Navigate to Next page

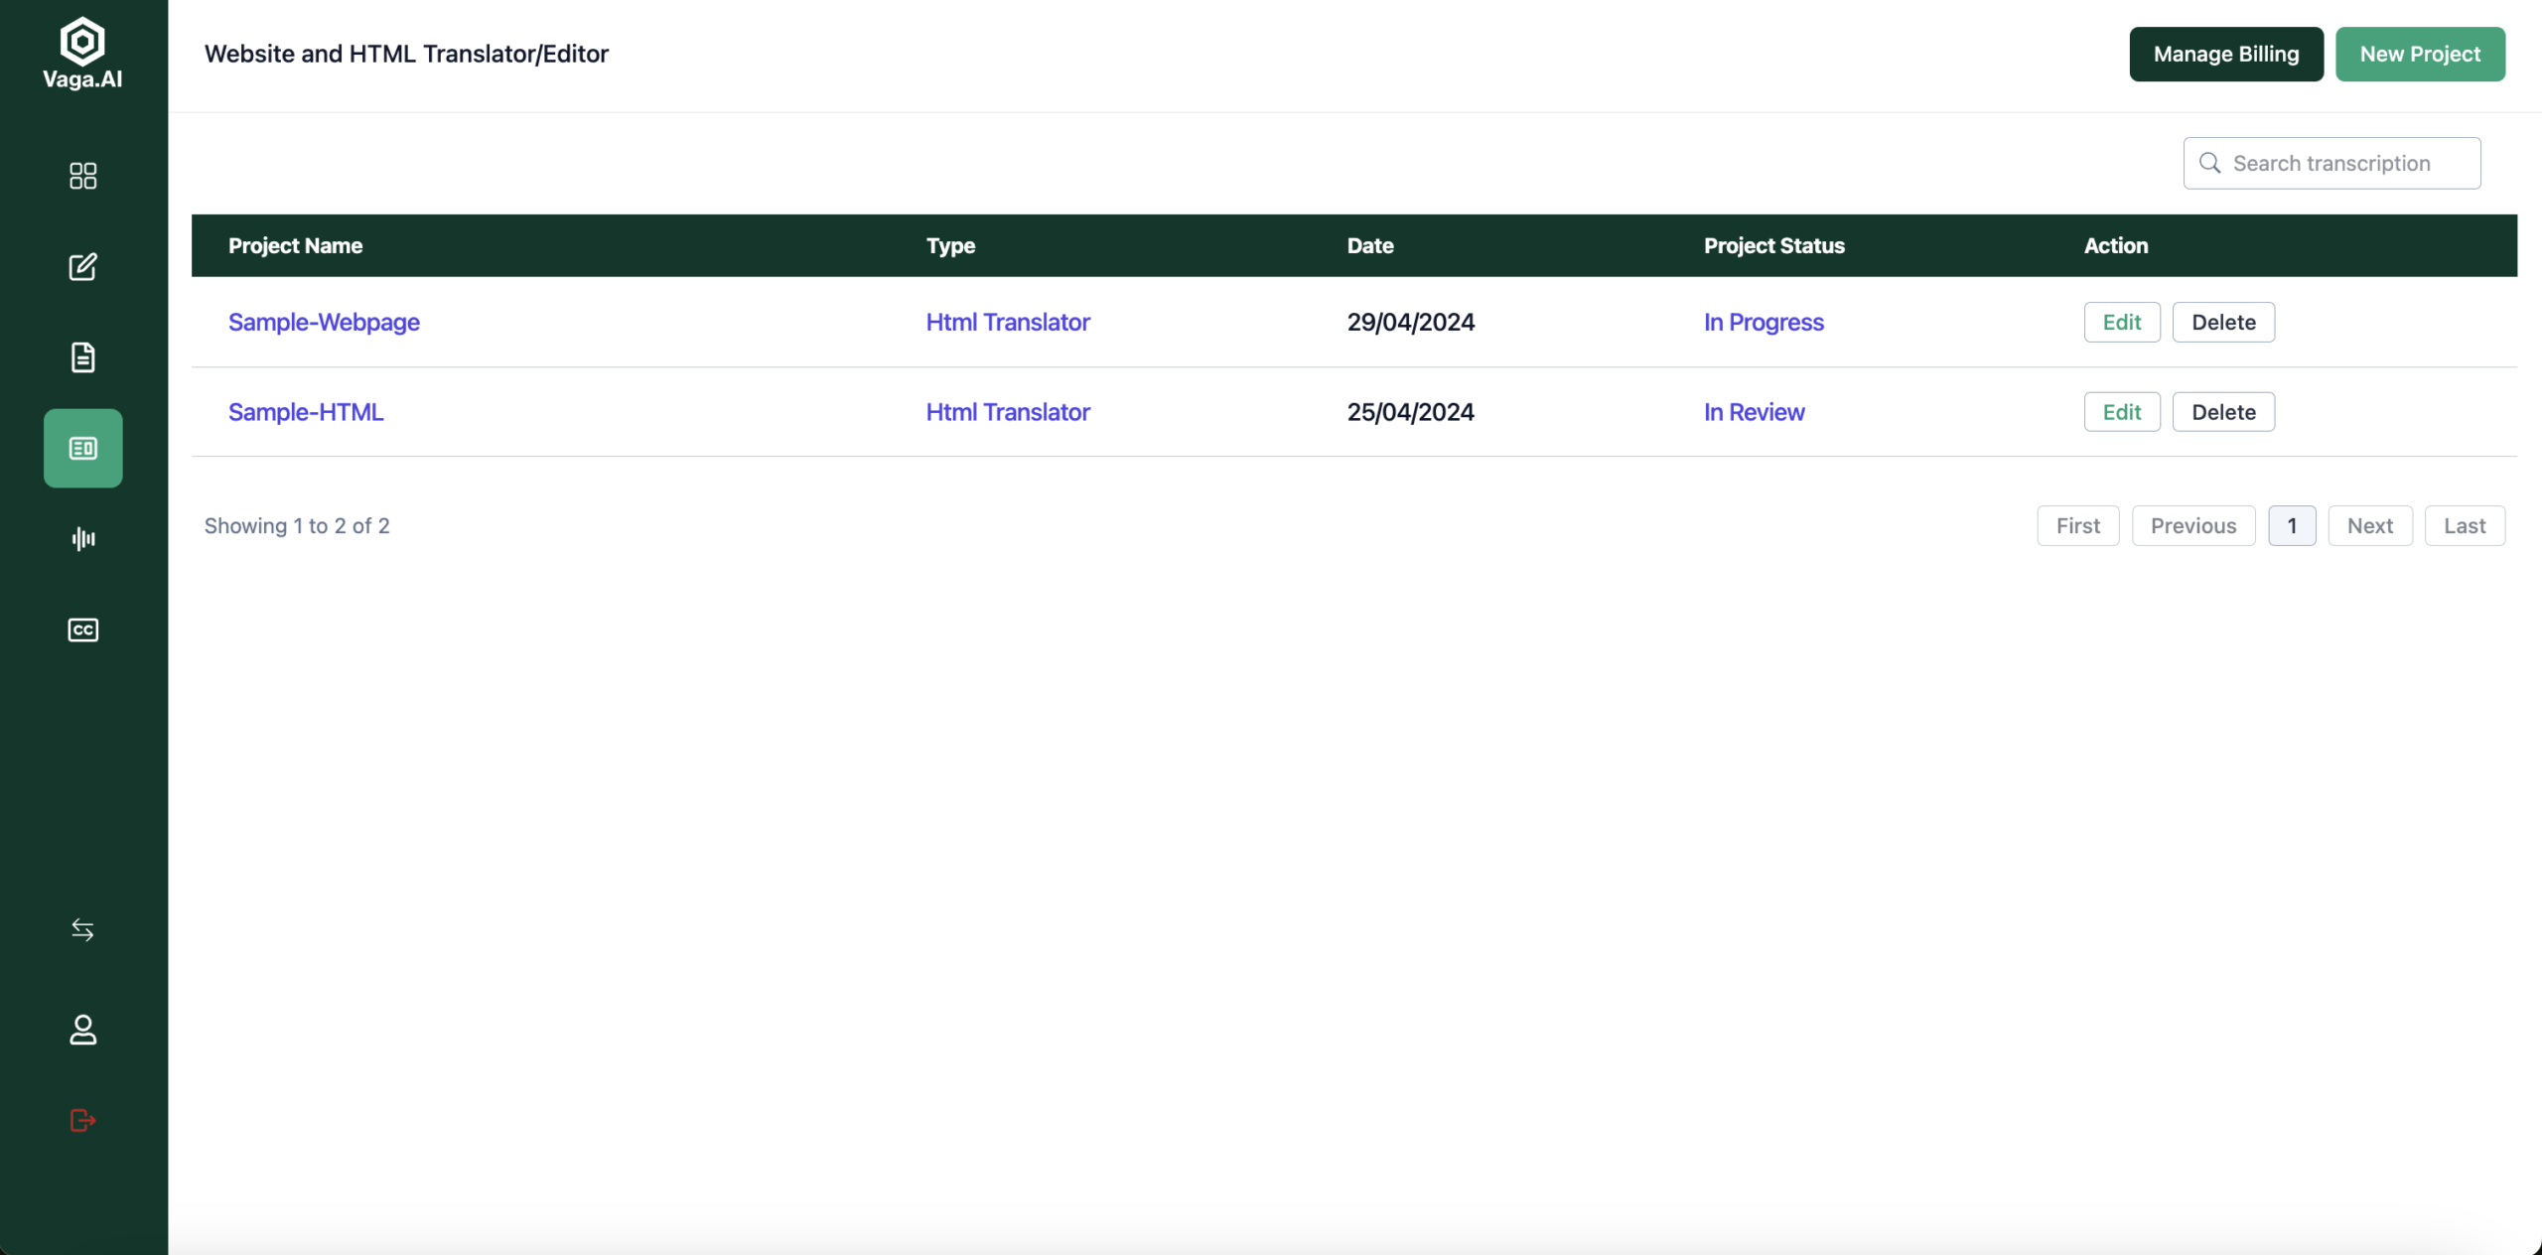pos(2370,523)
